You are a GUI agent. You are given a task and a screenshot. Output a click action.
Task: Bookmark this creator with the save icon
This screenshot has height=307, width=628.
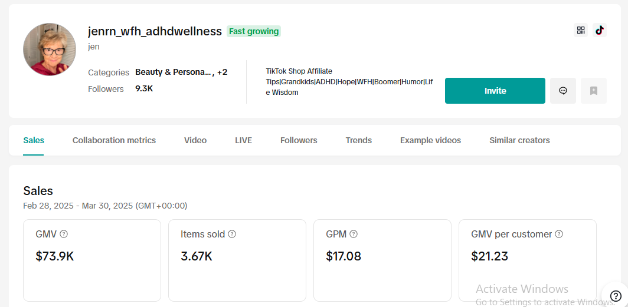point(594,91)
